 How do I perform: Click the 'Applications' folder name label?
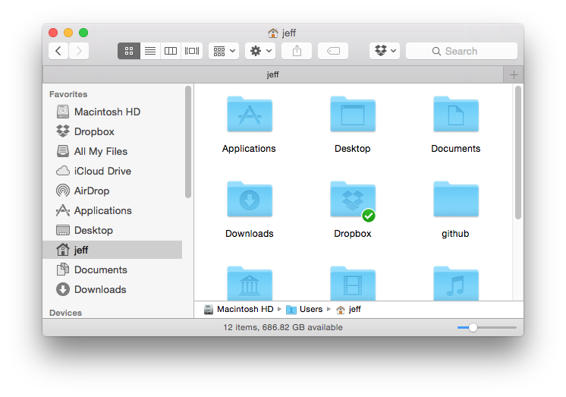click(x=249, y=149)
